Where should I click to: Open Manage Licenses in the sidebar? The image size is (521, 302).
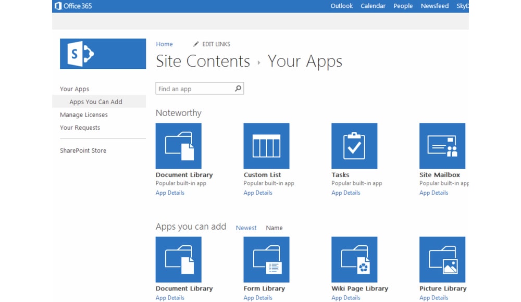pos(84,115)
